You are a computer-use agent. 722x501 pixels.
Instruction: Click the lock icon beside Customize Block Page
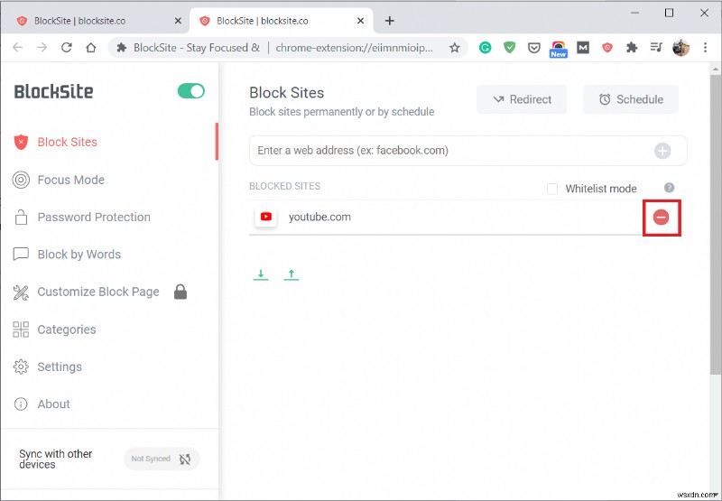(180, 292)
